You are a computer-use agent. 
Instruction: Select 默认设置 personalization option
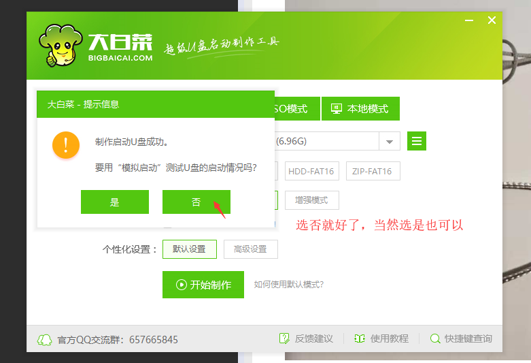pyautogui.click(x=189, y=249)
